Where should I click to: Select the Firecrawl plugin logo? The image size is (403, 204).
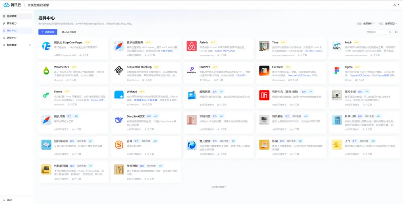point(264,70)
